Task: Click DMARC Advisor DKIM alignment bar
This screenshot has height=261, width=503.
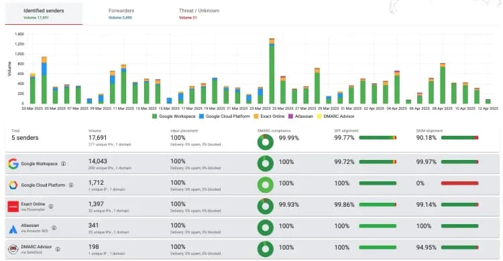Action: (x=459, y=248)
